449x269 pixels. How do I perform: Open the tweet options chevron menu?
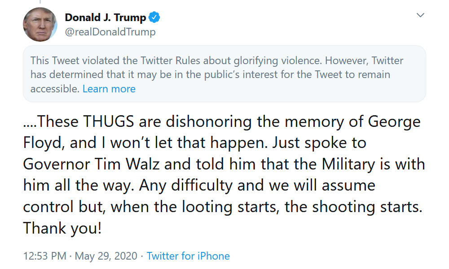click(x=420, y=15)
